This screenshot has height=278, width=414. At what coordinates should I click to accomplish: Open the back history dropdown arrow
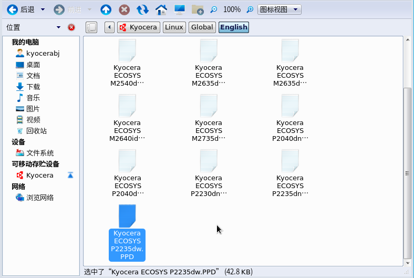click(43, 9)
